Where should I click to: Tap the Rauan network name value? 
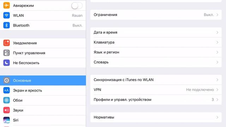click(x=77, y=16)
